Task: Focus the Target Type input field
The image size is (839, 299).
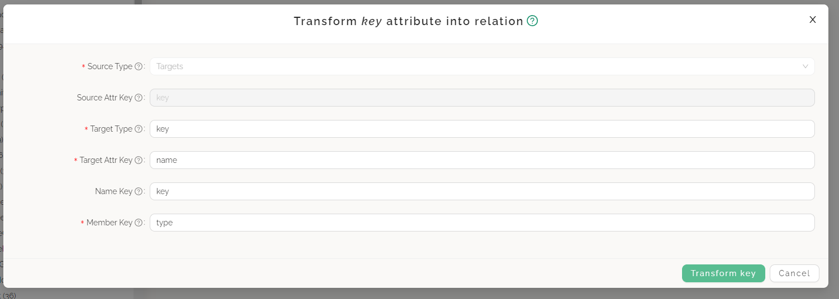Action: point(482,129)
